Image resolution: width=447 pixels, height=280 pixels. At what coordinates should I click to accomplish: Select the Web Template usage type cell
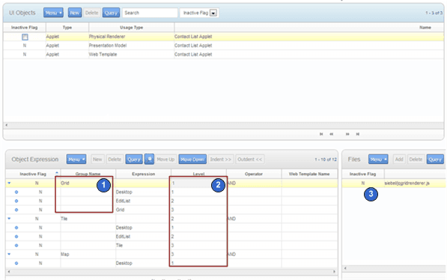pyautogui.click(x=103, y=54)
